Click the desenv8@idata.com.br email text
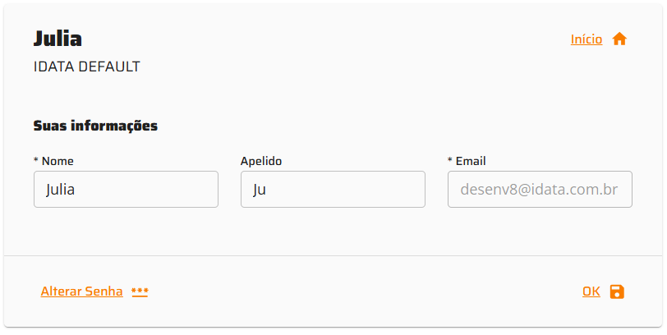The image size is (667, 335). coord(539,190)
